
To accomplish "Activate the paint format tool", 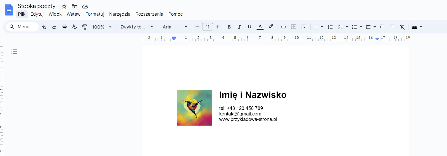I will (84, 27).
